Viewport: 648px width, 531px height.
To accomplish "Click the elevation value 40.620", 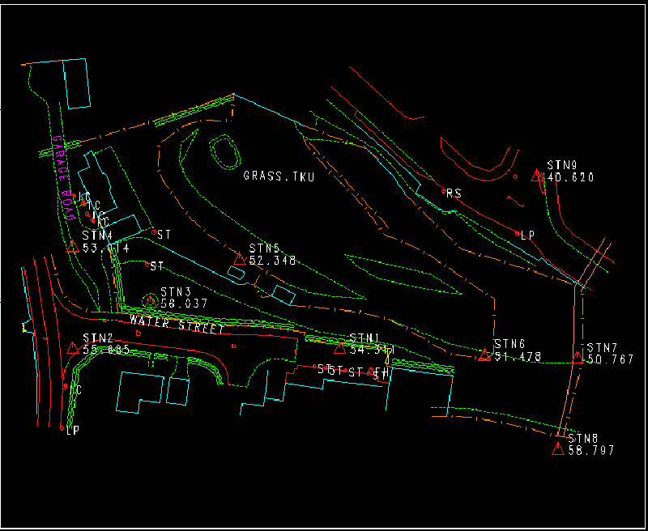I will click(x=571, y=177).
